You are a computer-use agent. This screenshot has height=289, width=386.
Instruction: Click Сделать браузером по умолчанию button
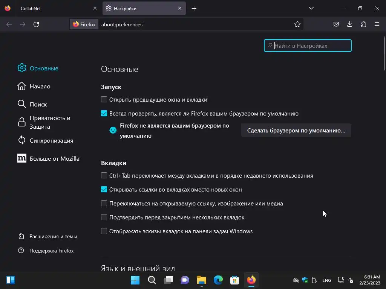pos(296,130)
